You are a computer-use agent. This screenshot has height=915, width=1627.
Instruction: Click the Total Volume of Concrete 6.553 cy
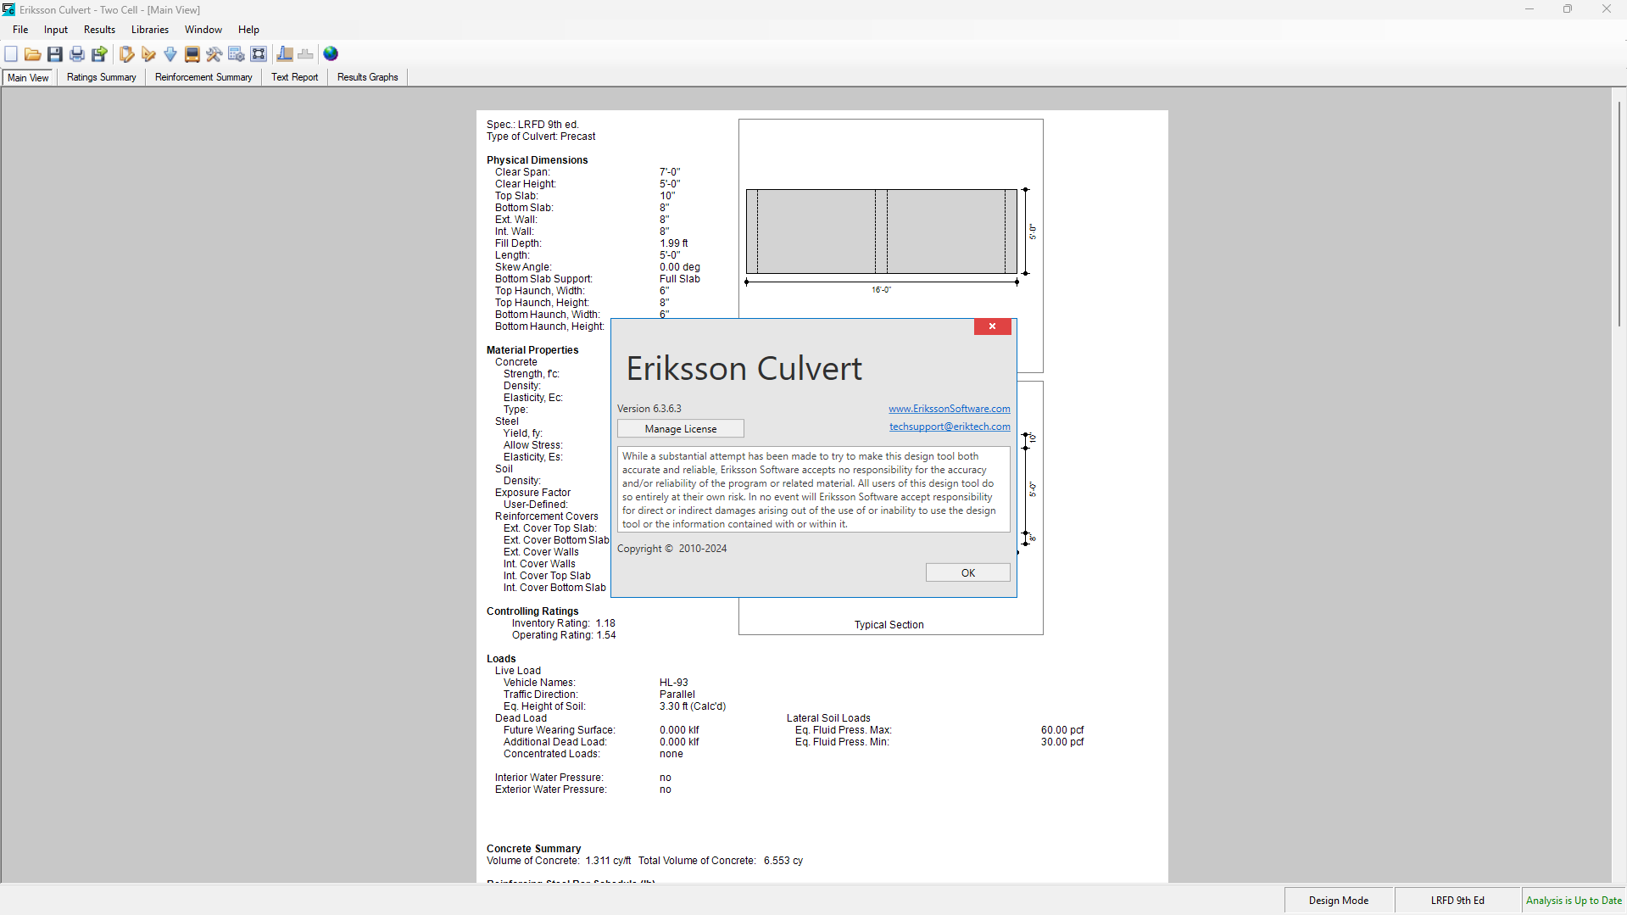[x=721, y=861]
